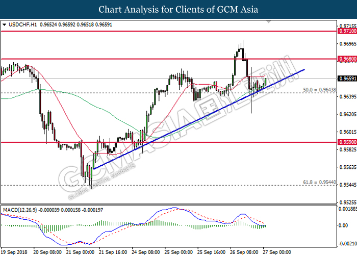Click the 25 Sep 16:00 time label

pos(212,252)
